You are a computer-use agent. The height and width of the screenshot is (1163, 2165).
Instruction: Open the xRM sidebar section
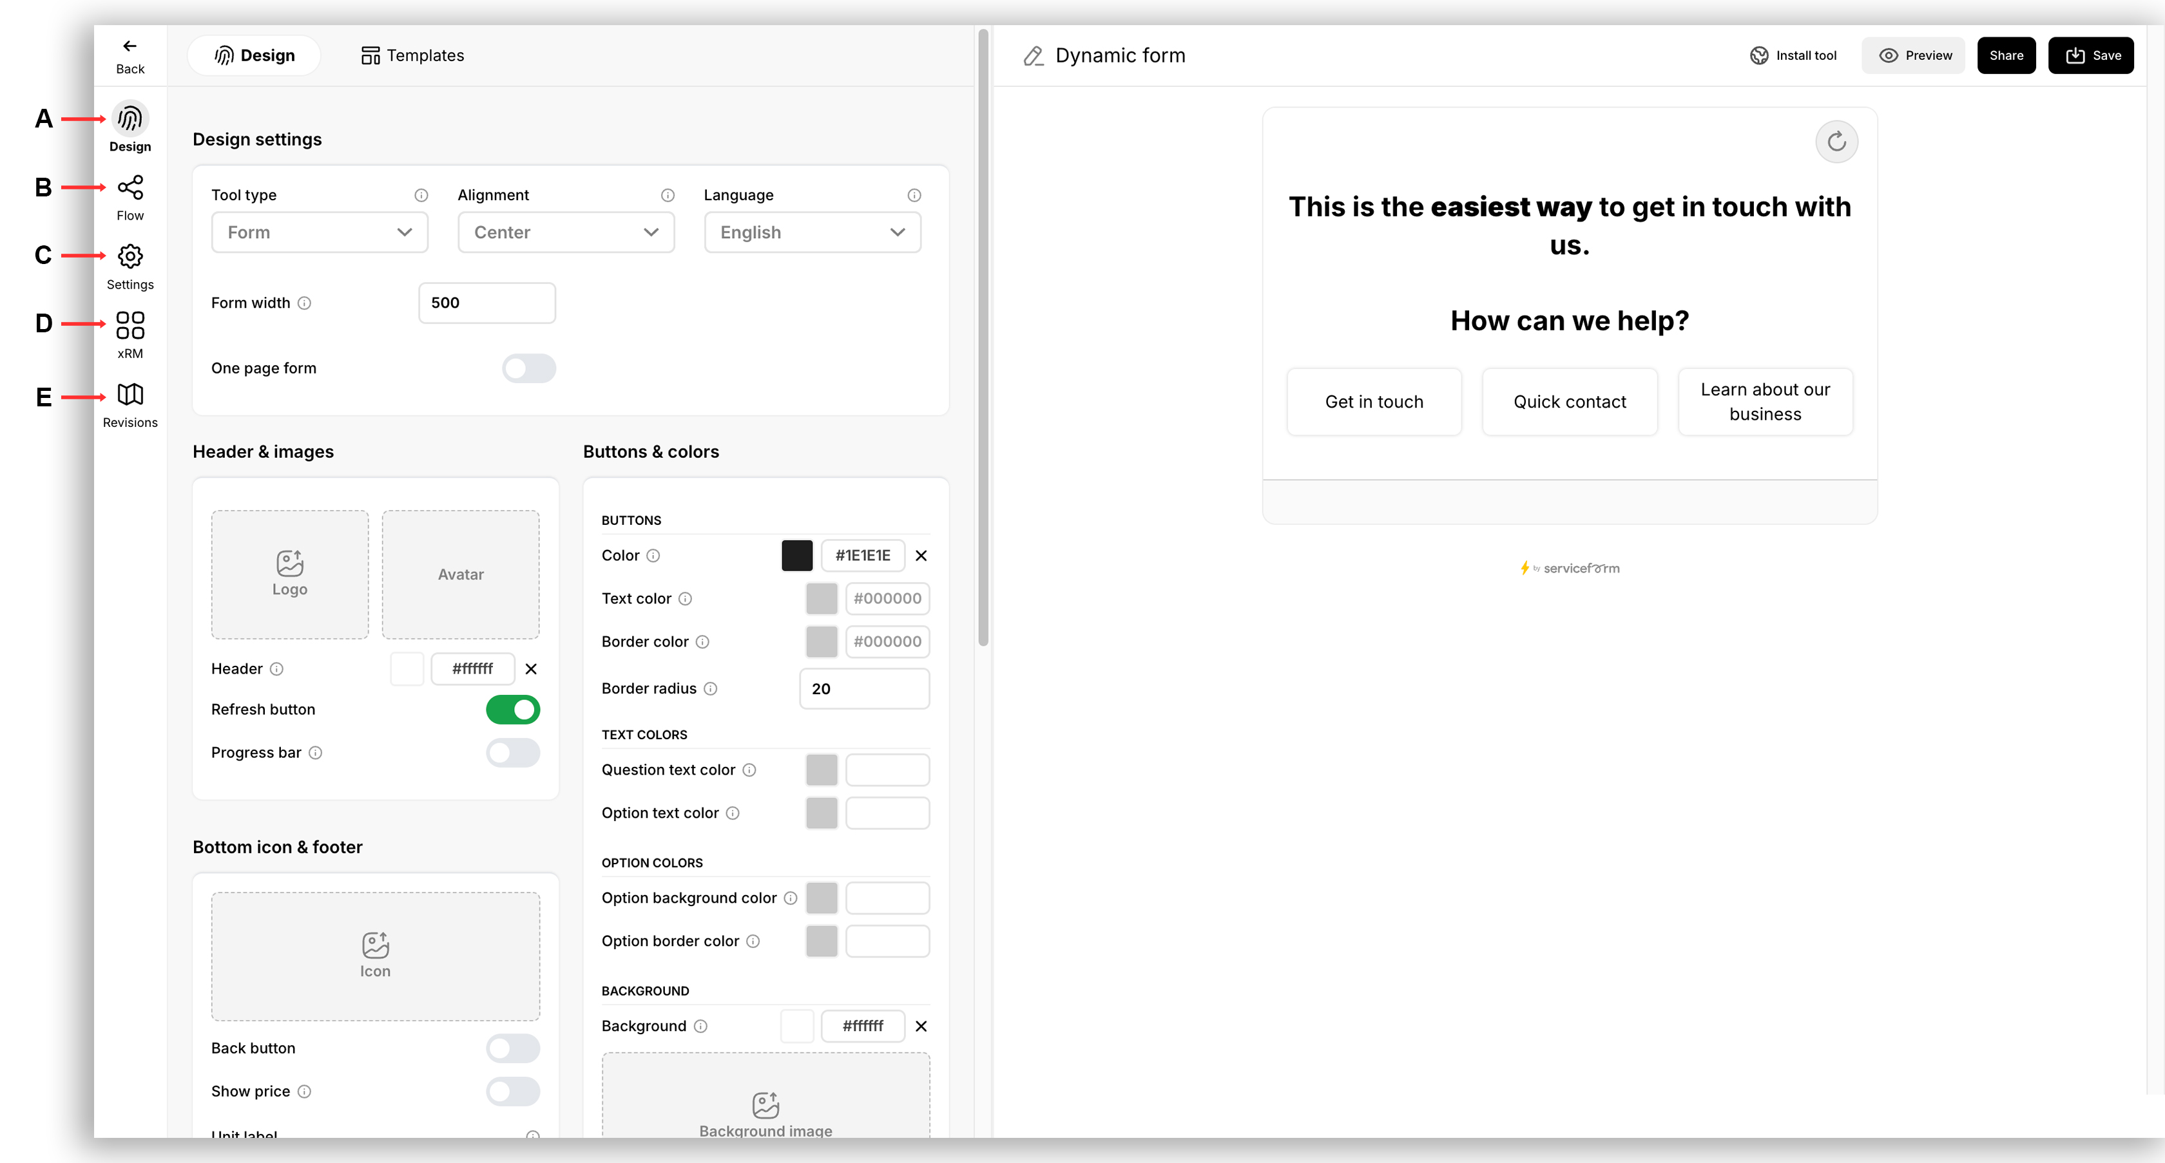click(130, 335)
